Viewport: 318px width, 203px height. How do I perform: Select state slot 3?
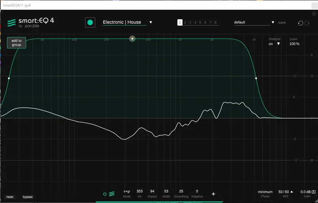click(190, 22)
